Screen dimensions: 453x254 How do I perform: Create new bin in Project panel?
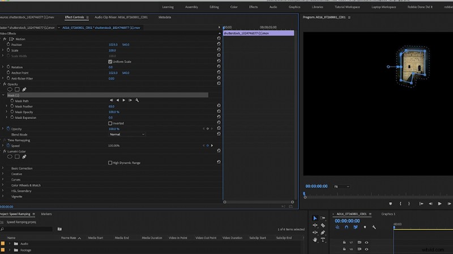[x=59, y=229]
